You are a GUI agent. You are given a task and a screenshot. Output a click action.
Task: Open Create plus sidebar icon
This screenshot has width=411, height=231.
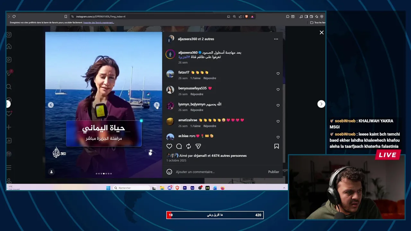pos(9,127)
